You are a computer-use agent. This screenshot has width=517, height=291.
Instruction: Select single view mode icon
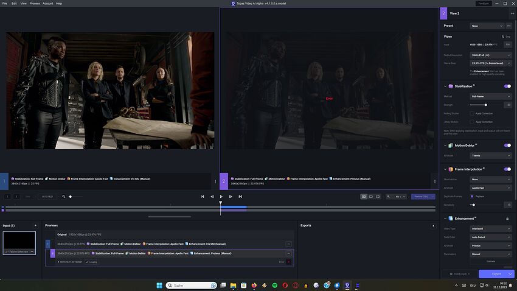click(371, 197)
